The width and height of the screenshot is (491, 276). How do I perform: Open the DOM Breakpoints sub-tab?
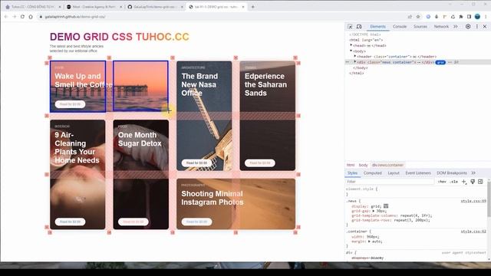coord(452,173)
